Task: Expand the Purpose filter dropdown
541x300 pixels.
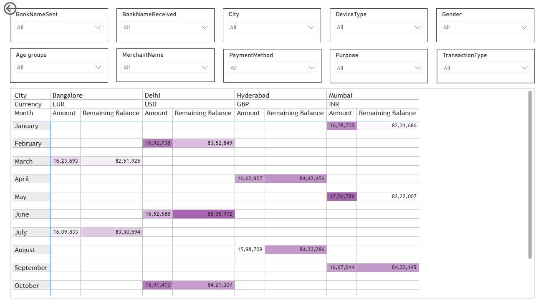Action: [x=418, y=67]
